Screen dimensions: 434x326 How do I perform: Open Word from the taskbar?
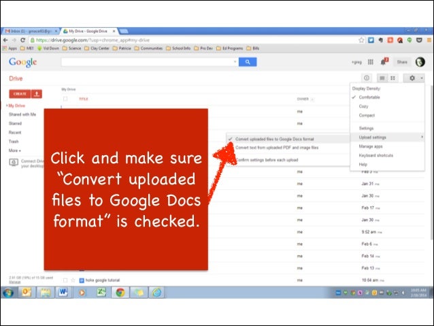click(63, 293)
